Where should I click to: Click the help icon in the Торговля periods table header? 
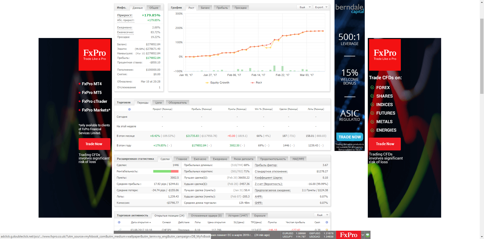click(x=129, y=109)
